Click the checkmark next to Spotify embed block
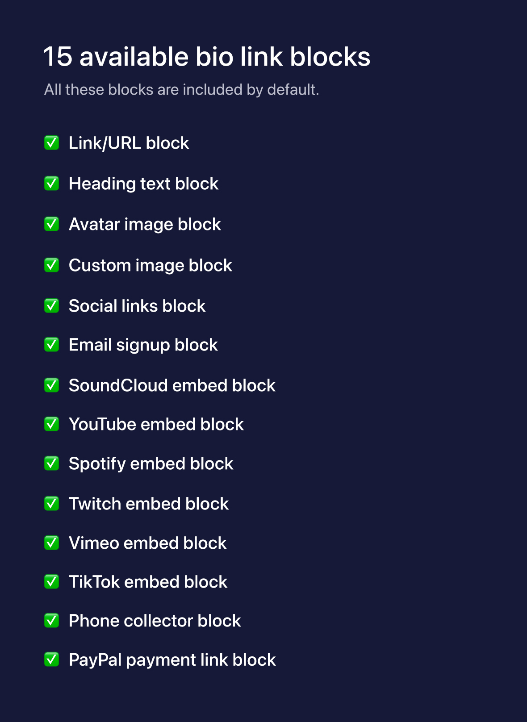The image size is (527, 722). pos(52,463)
